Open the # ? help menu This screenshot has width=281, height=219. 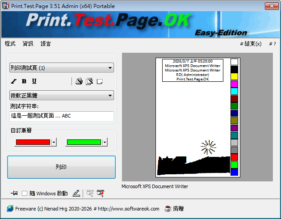273,44
